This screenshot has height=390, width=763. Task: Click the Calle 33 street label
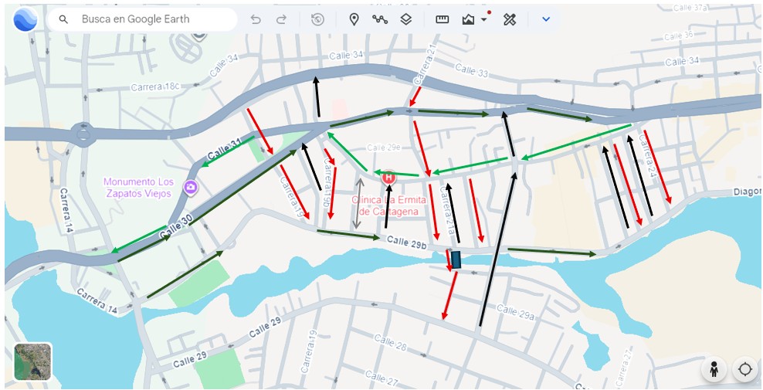(472, 70)
